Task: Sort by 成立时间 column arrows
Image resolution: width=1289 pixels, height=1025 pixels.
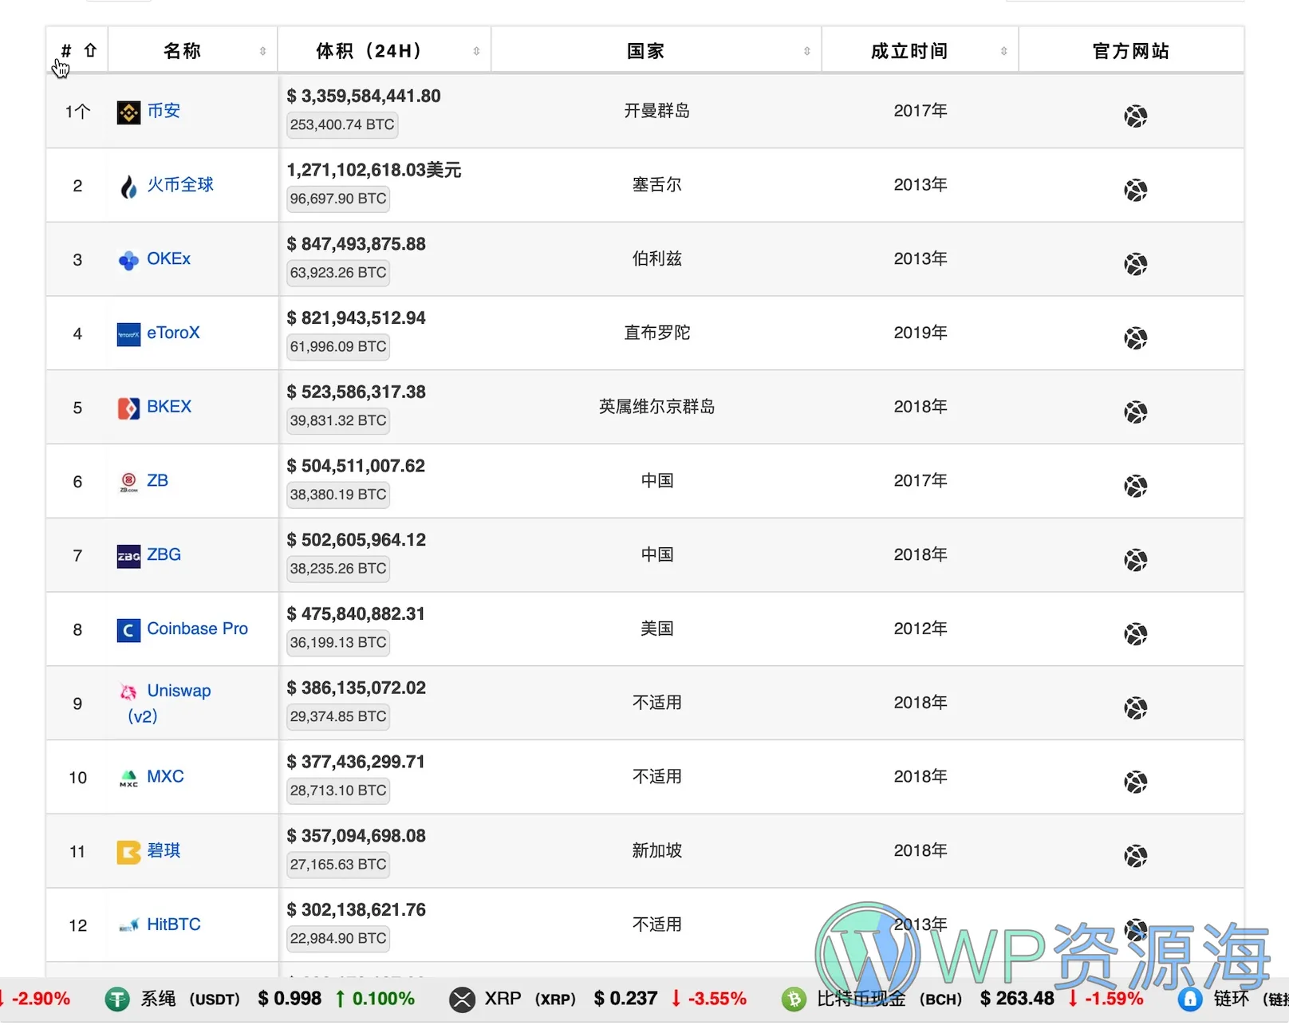Action: click(x=1003, y=49)
